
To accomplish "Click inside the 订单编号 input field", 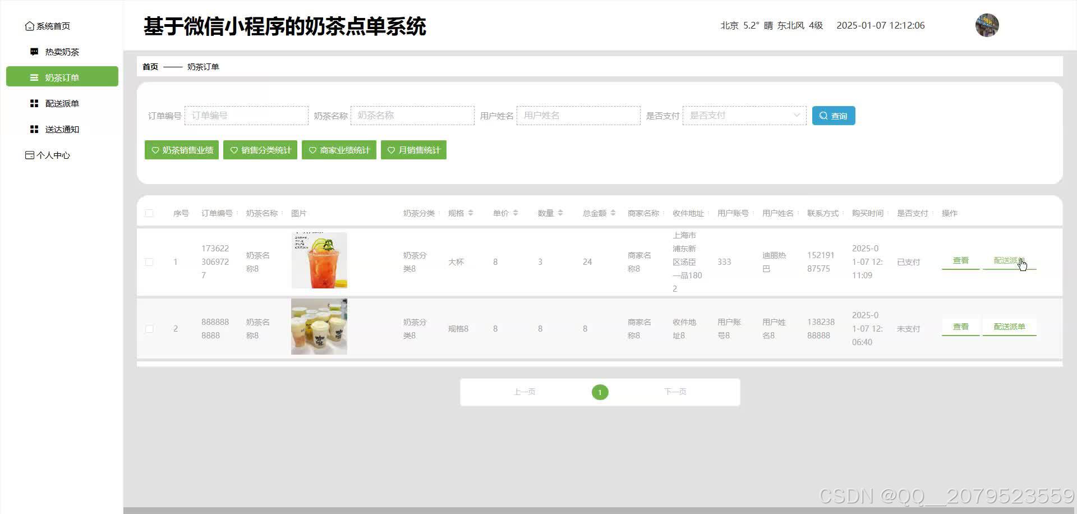I will pyautogui.click(x=246, y=115).
